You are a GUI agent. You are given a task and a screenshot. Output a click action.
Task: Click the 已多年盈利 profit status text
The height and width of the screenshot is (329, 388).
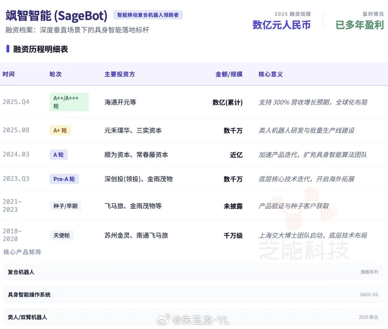[360, 25]
